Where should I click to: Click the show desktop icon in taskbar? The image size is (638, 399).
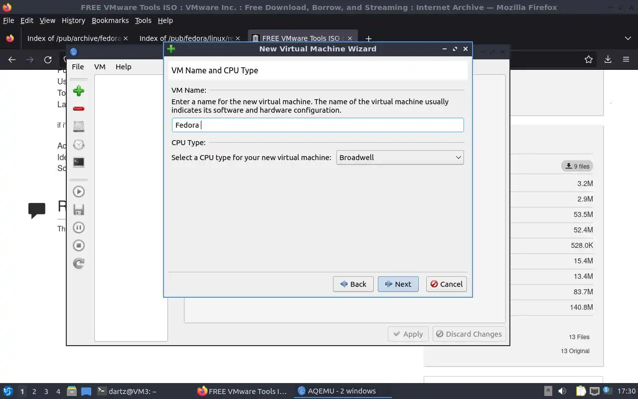click(86, 391)
